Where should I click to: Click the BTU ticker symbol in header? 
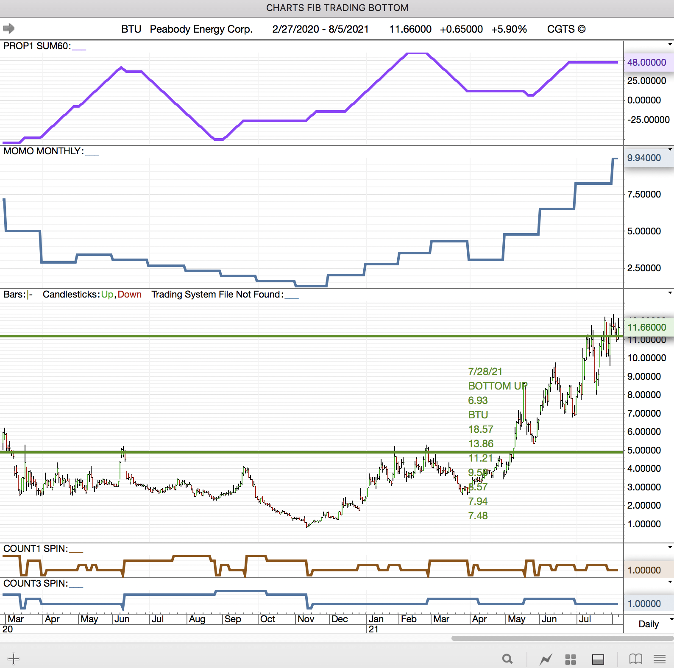[131, 29]
